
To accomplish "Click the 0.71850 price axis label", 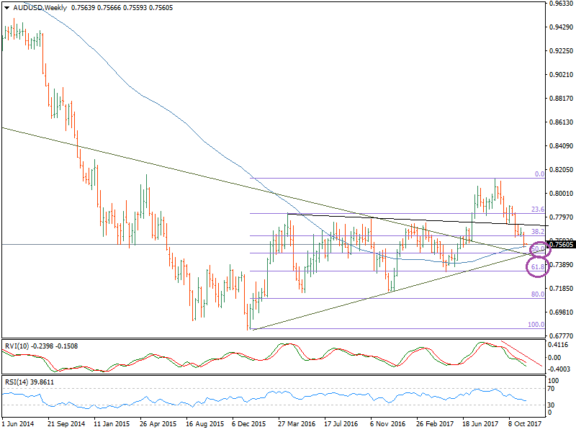I will 562,289.
